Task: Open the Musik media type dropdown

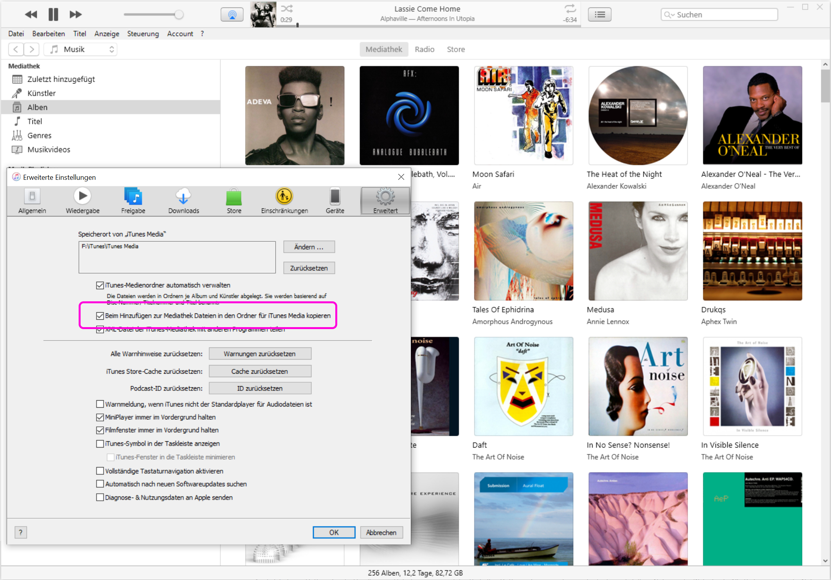Action: pos(81,49)
